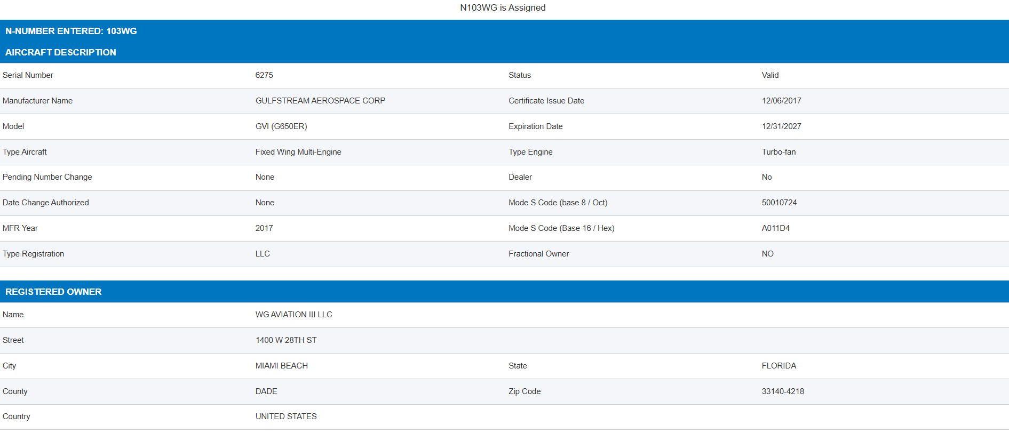Screen dimensions: 1009x441
Task: Click the expiration date 12/31/2027
Action: (x=781, y=126)
